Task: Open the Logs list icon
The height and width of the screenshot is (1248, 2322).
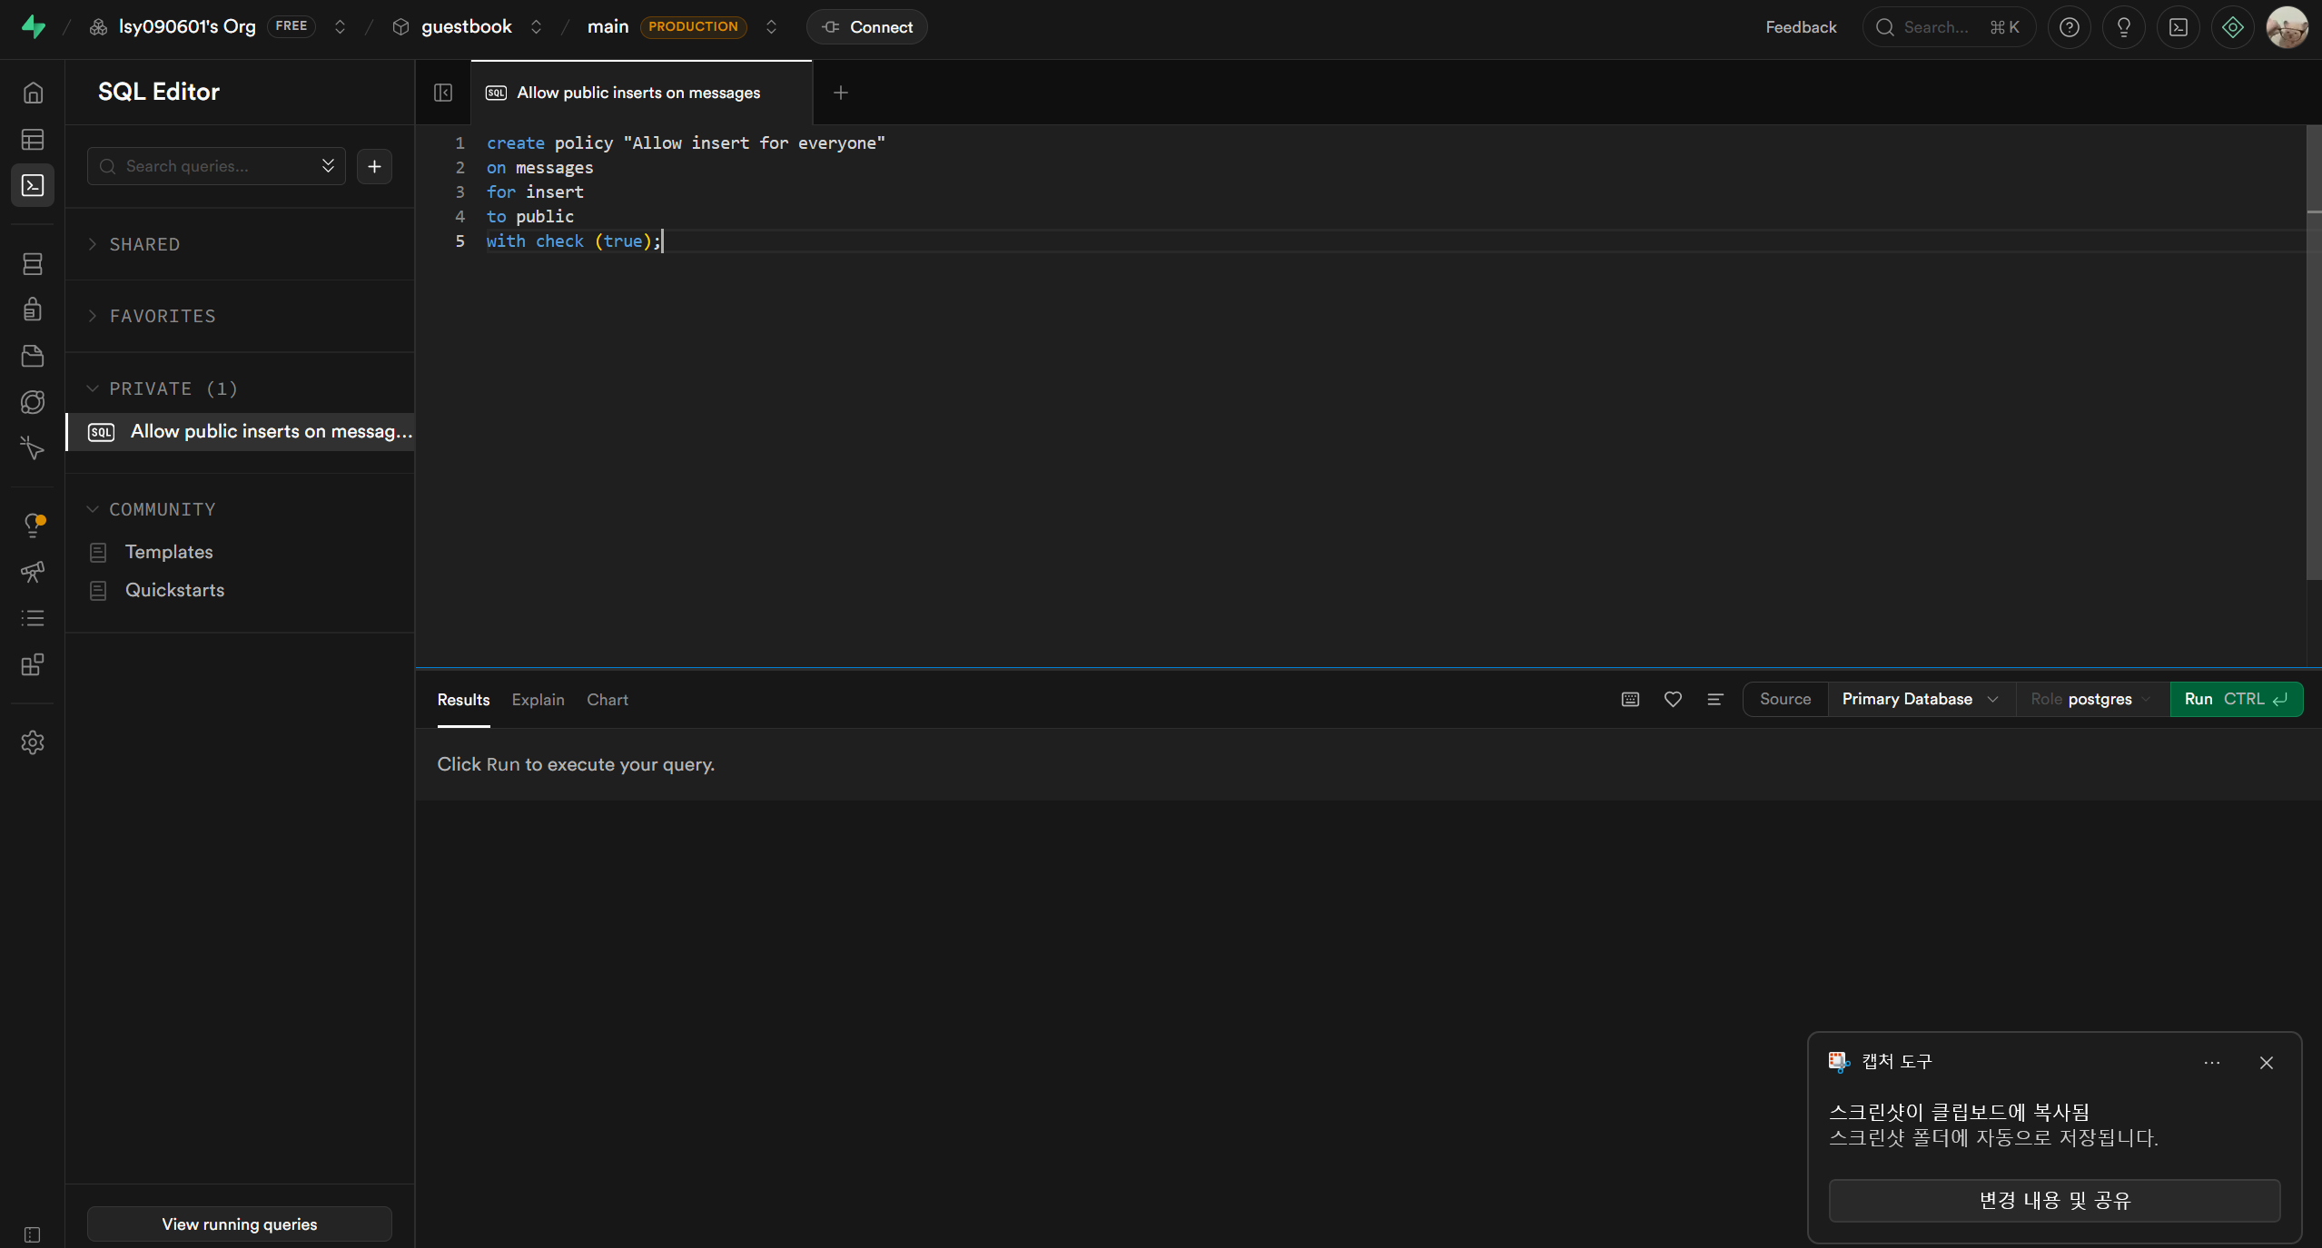Action: 33,618
